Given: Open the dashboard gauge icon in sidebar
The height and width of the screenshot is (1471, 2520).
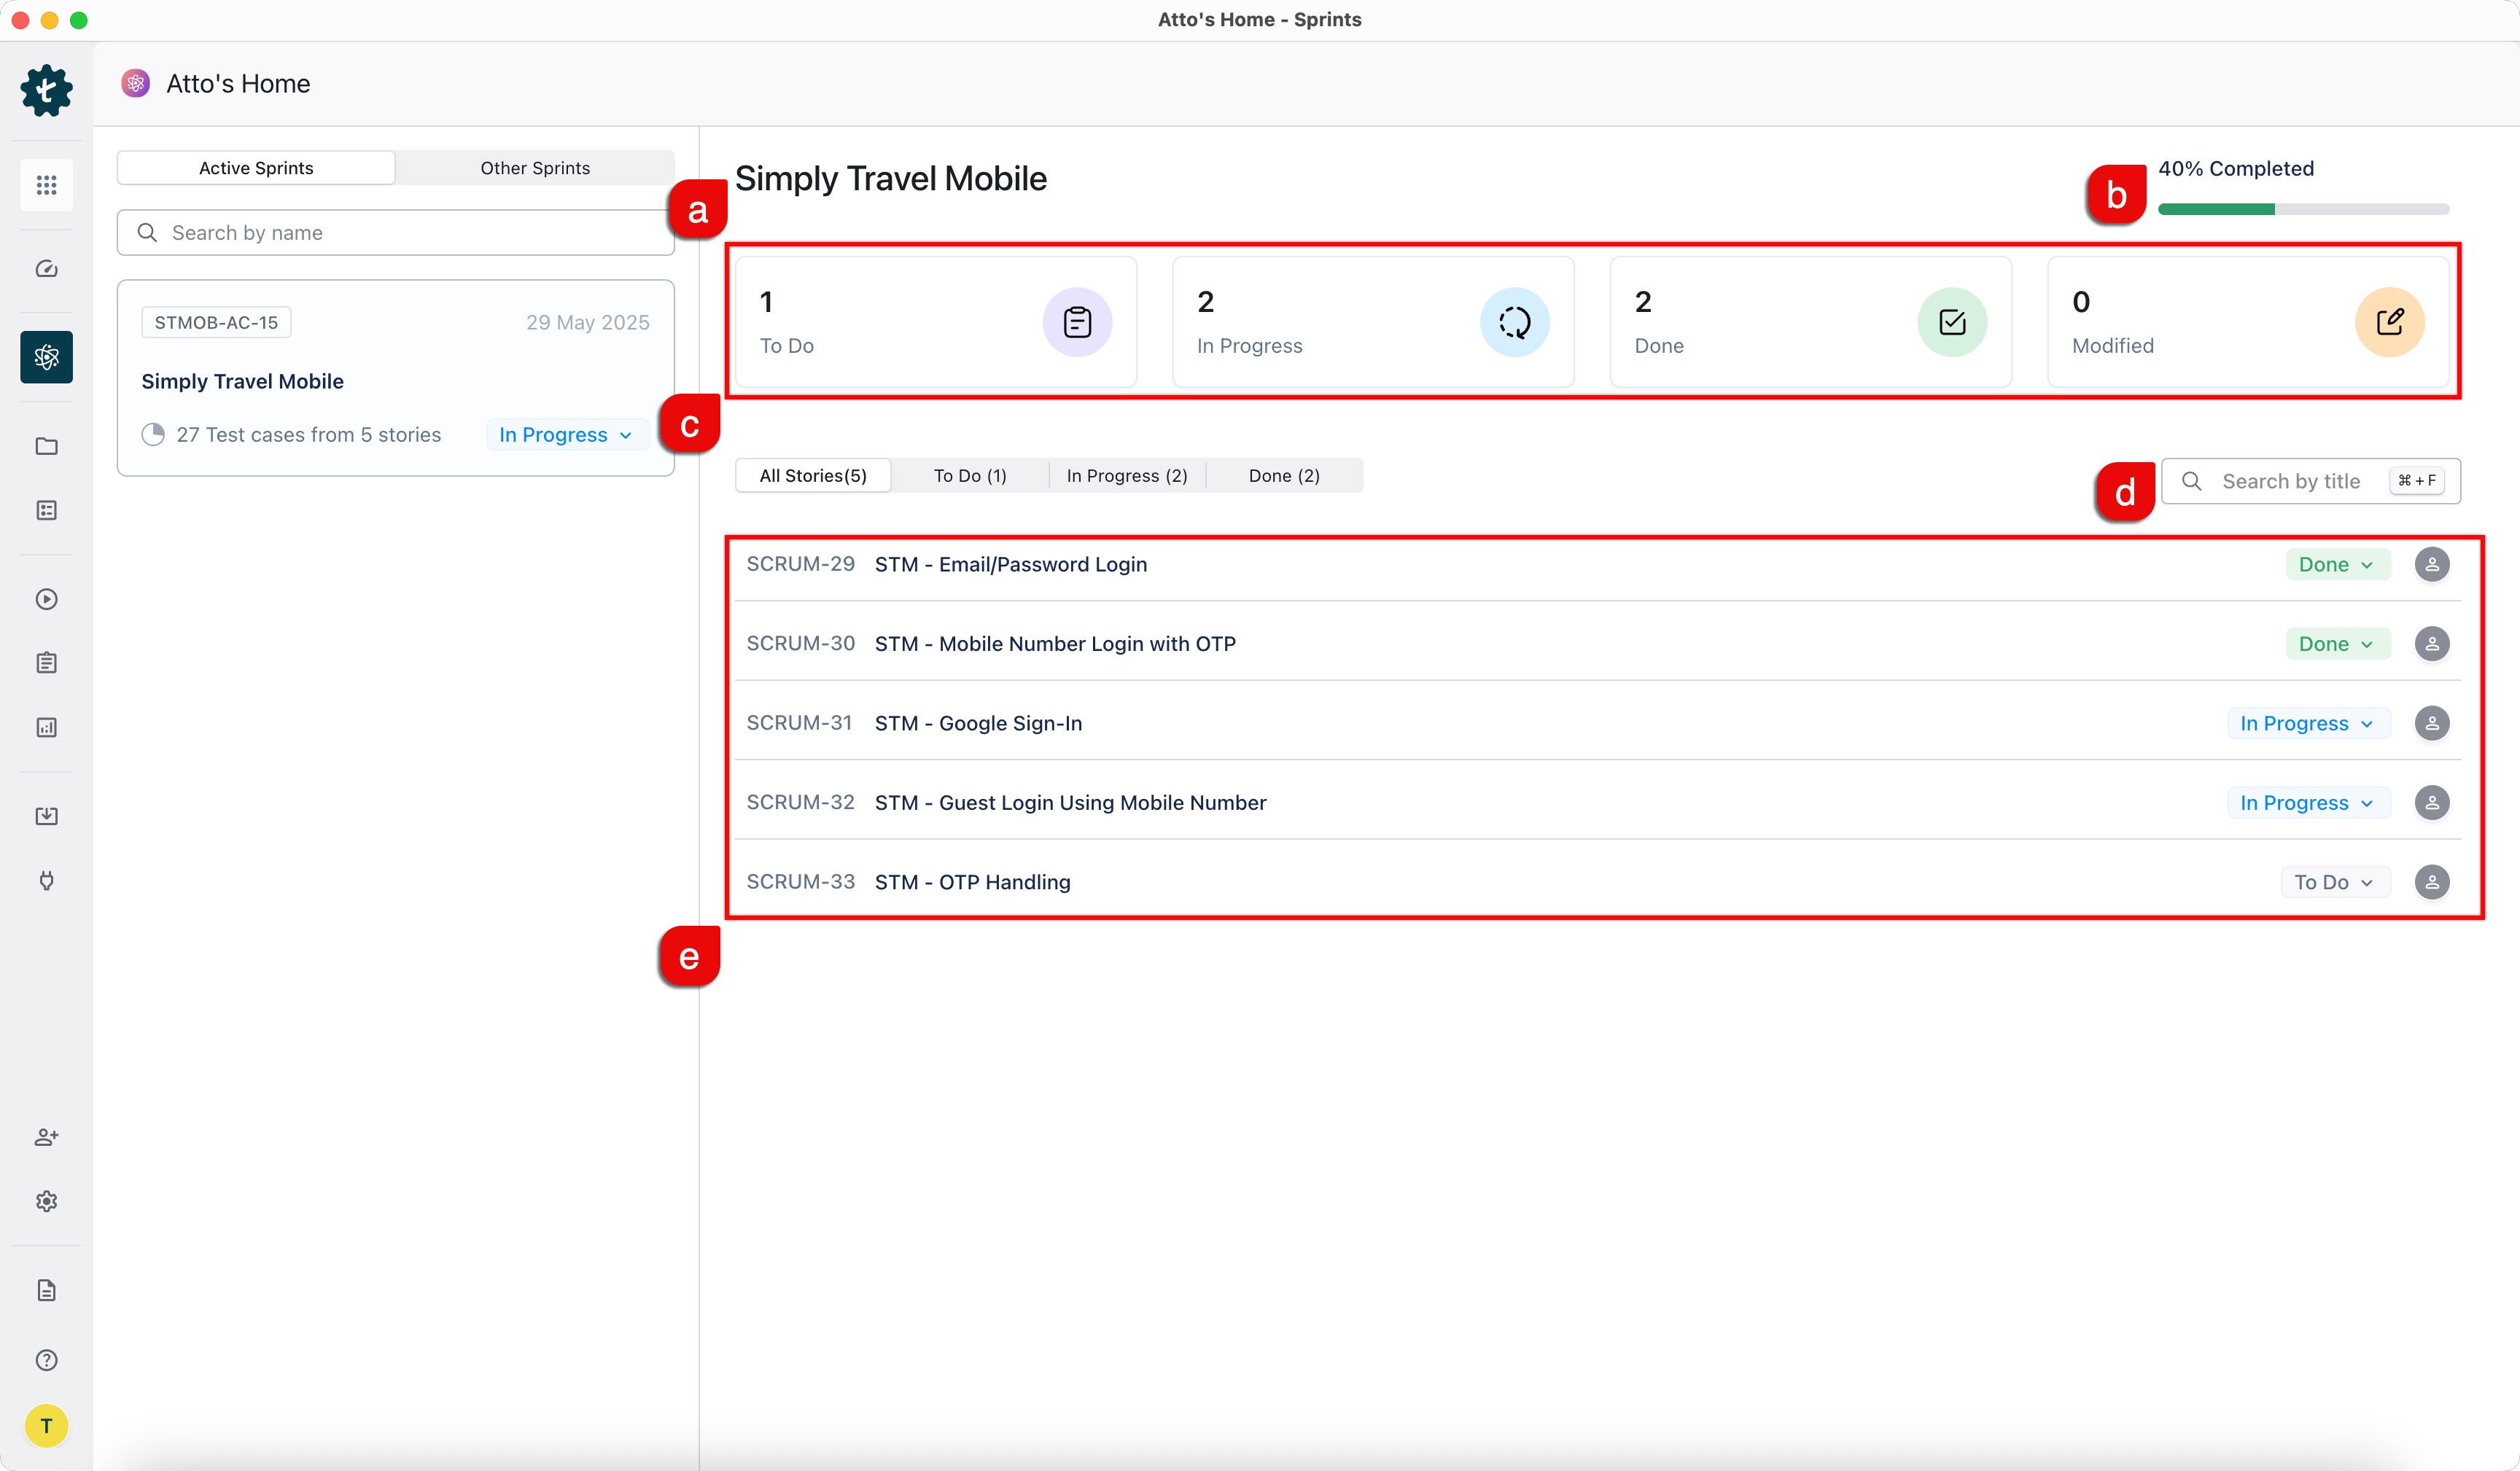Looking at the screenshot, I should point(46,269).
